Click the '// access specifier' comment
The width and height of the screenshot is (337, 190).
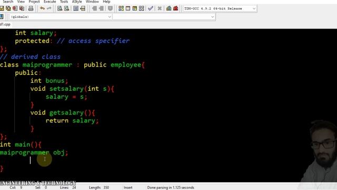click(x=93, y=41)
